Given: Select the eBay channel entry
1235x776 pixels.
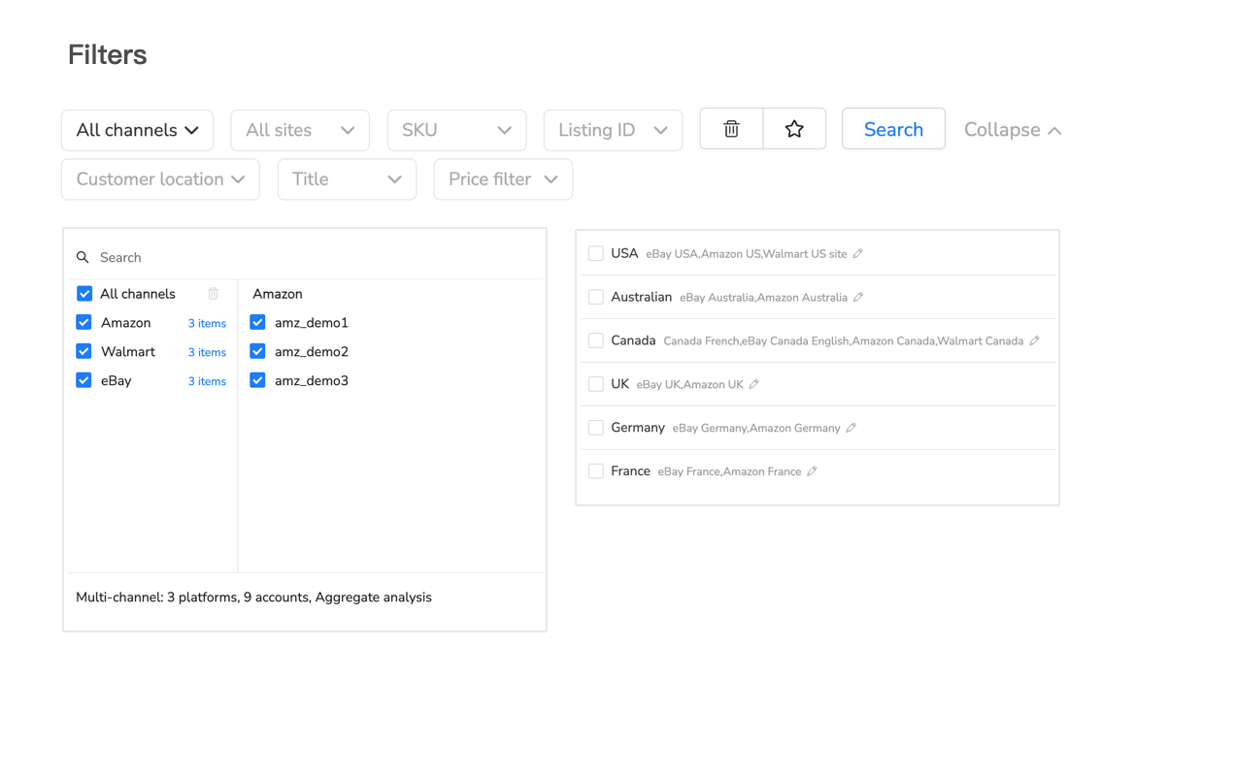Looking at the screenshot, I should click(117, 380).
